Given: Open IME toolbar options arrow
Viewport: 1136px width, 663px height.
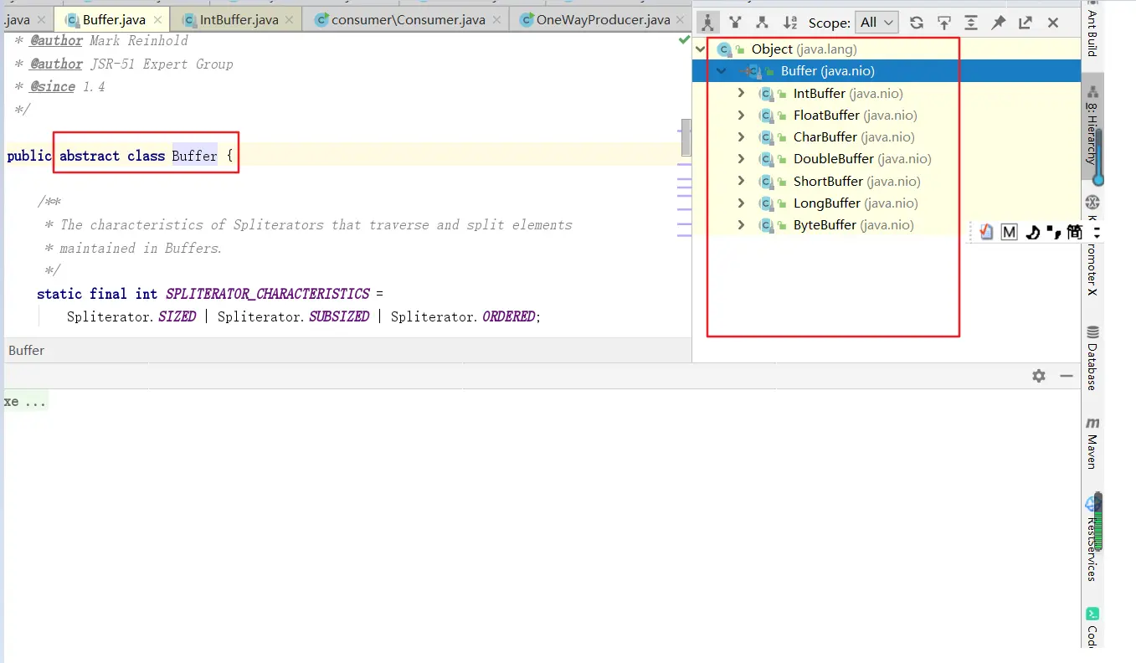Looking at the screenshot, I should point(1097,232).
